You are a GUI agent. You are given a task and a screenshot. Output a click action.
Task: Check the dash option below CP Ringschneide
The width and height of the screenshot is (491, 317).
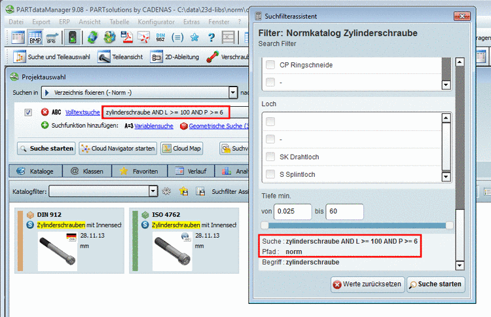pos(270,82)
